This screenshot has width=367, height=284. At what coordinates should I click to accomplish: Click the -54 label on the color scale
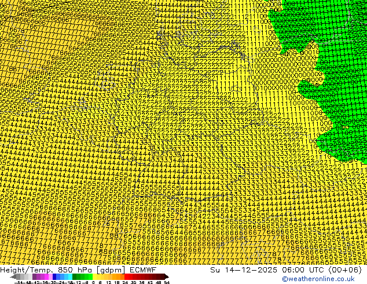(x=19, y=282)
